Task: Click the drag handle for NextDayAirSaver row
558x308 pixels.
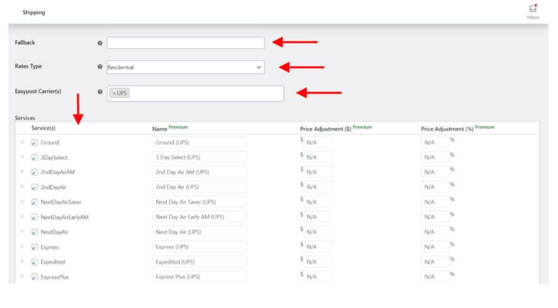Action: pos(22,201)
